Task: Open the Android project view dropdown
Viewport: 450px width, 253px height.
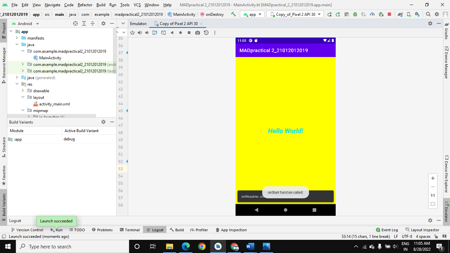Action: pyautogui.click(x=25, y=24)
